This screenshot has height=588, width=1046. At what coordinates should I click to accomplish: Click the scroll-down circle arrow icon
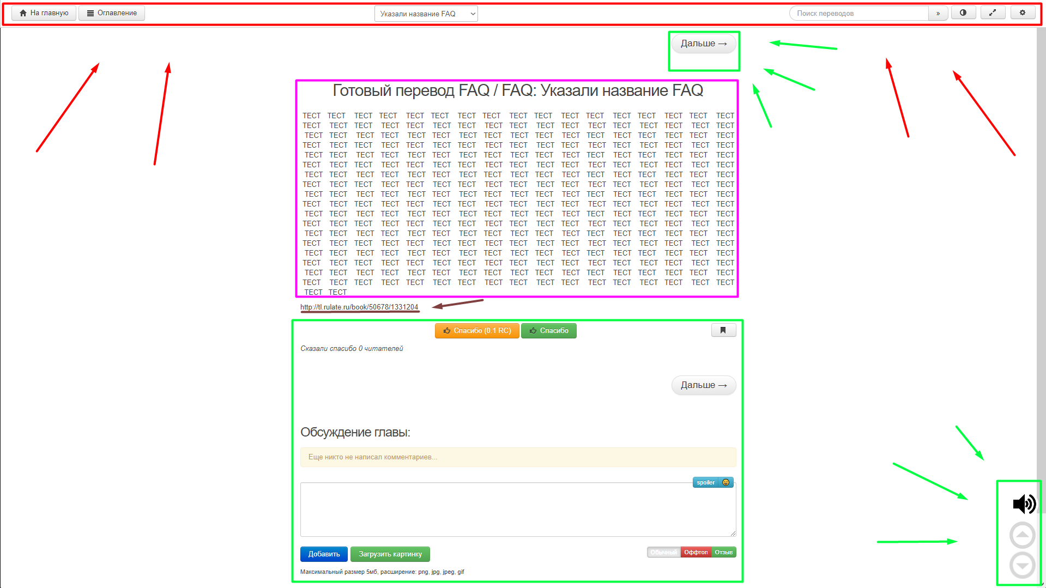click(x=1022, y=565)
